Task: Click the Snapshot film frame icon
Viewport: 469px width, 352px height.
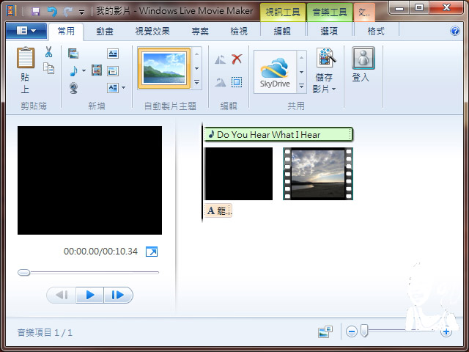Action: [x=97, y=70]
